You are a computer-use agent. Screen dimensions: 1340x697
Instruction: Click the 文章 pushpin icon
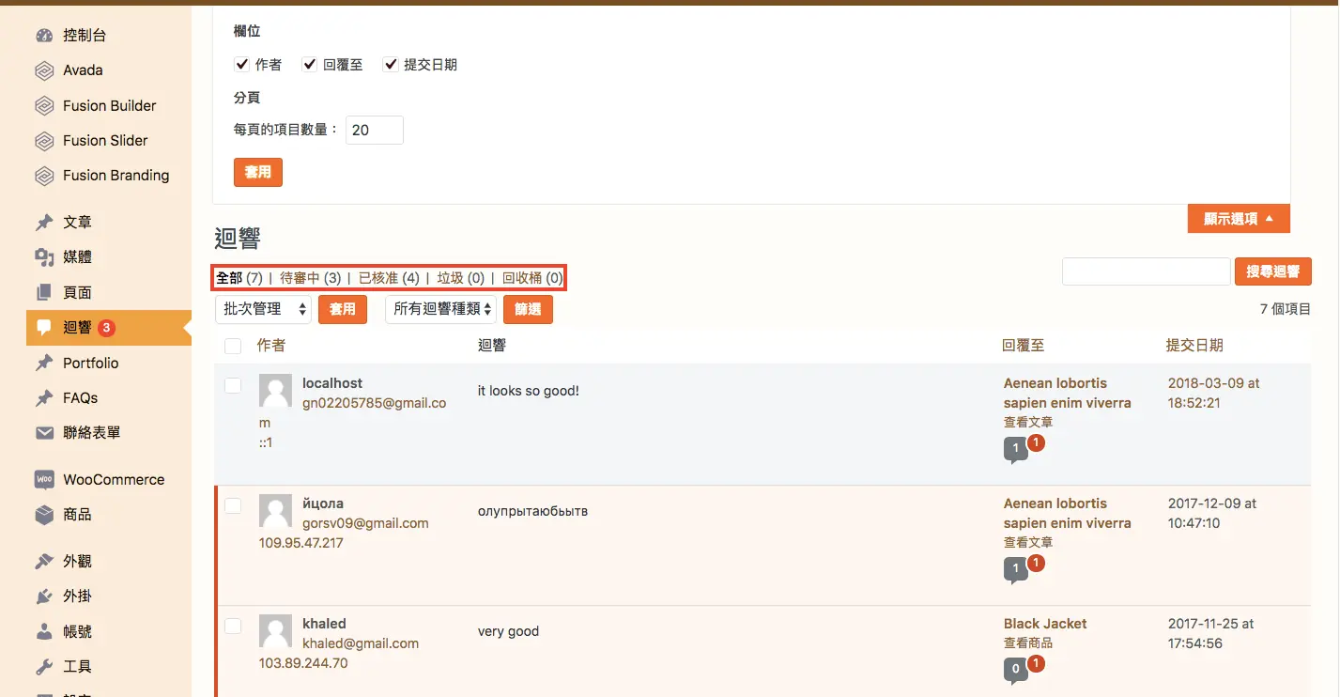pos(44,223)
